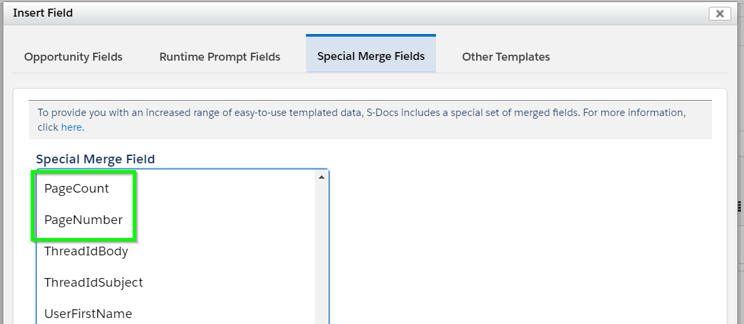Viewport: 744px width, 324px height.
Task: Close the Insert Field dialog
Action: tap(719, 13)
